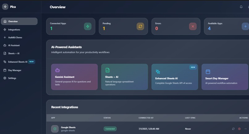Image resolution: width=249 pixels, height=134 pixels.
Task: Click the Connected status badge
Action: tap(110, 129)
